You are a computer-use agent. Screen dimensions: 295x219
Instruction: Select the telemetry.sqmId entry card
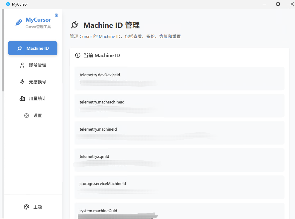pos(179,160)
